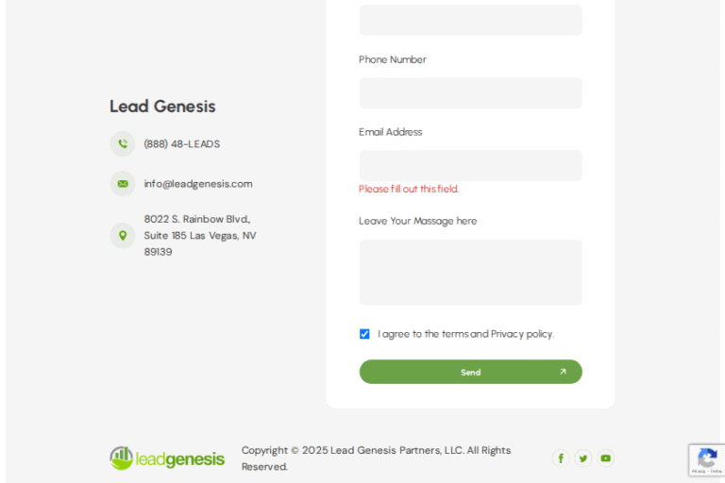Screen dimensions: 725x483
Task: Click the location pin address icon
Action: [123, 235]
